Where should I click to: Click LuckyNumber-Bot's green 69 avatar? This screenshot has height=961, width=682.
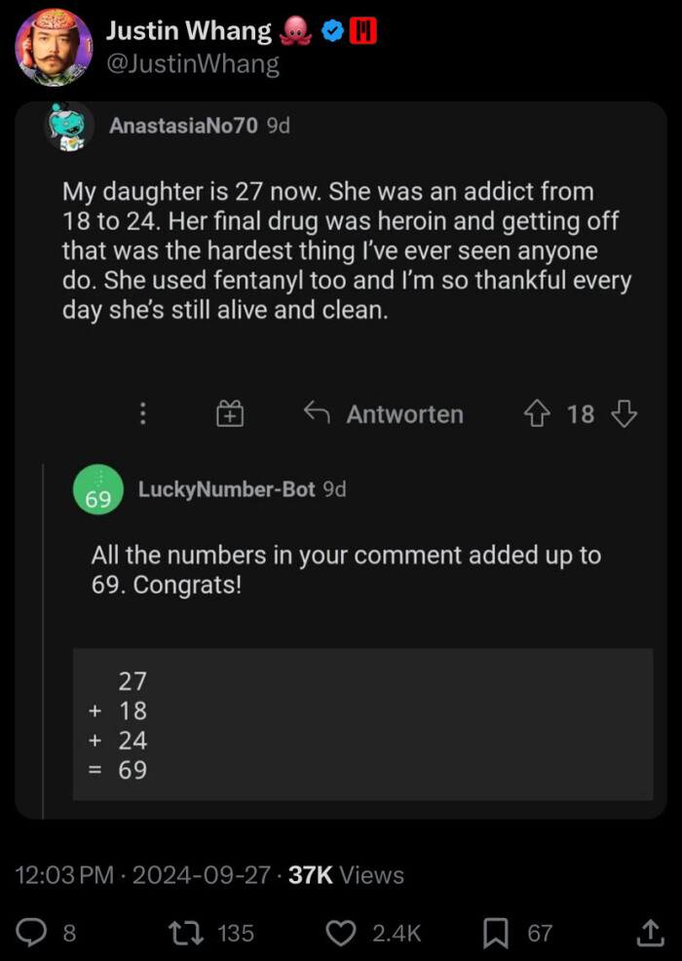(98, 490)
